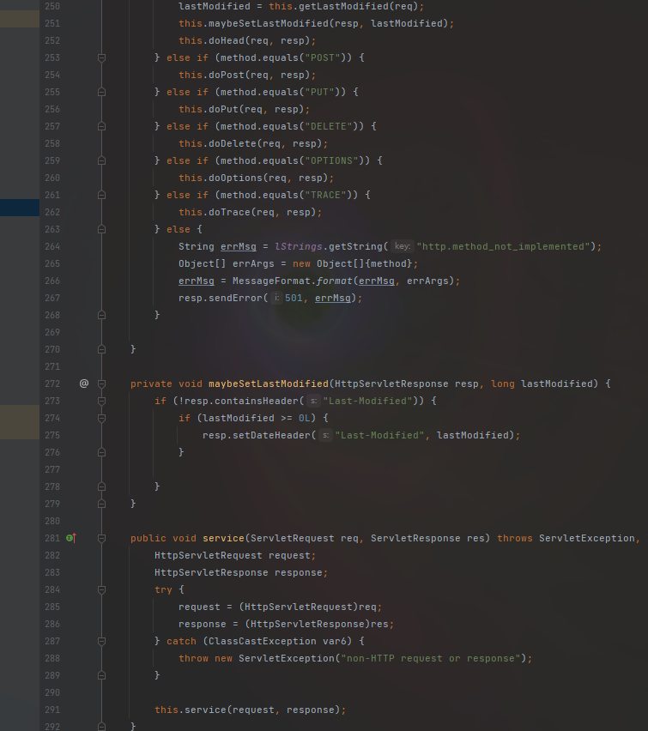
Task: Collapse the else block fold marker on line 263
Action: [x=101, y=229]
